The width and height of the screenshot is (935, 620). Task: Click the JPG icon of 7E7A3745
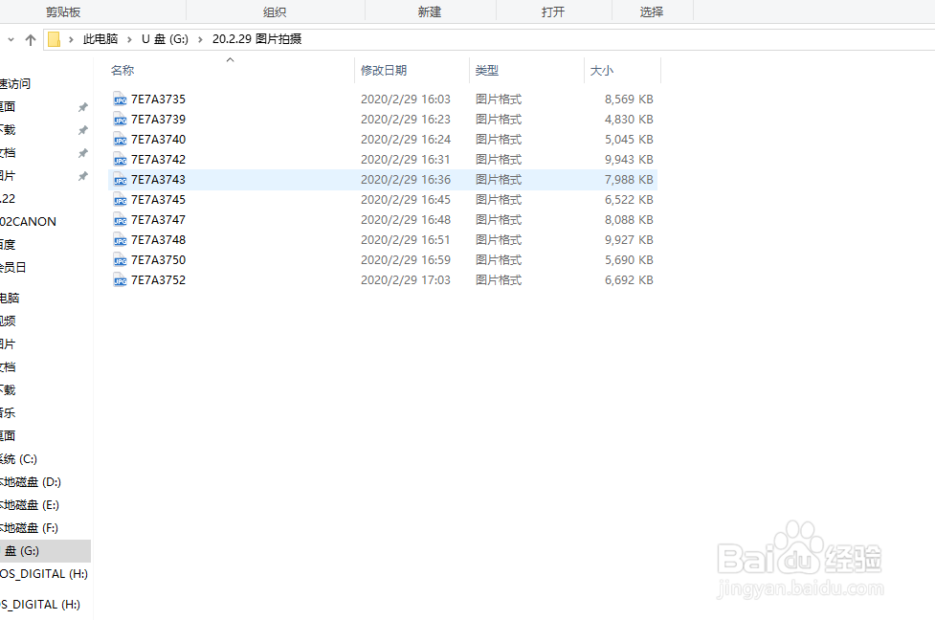coord(120,200)
